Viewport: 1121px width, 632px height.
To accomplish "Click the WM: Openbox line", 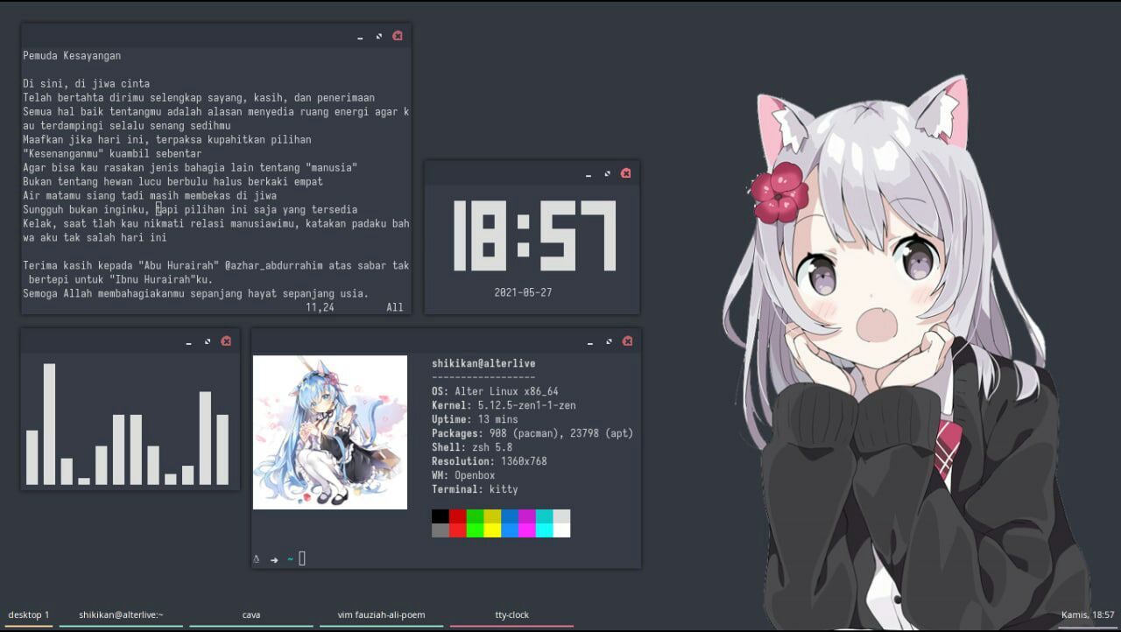I will click(463, 475).
